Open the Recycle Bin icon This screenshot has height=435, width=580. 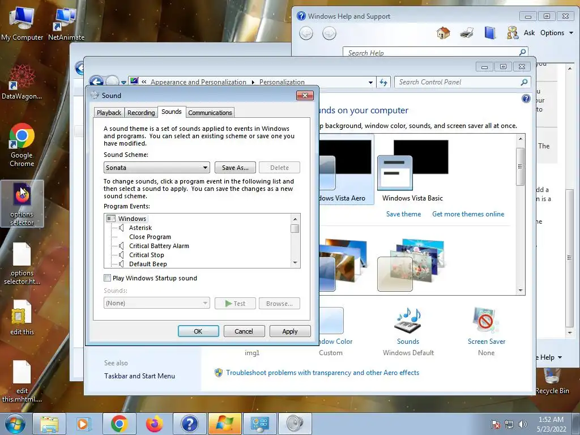(x=552, y=381)
